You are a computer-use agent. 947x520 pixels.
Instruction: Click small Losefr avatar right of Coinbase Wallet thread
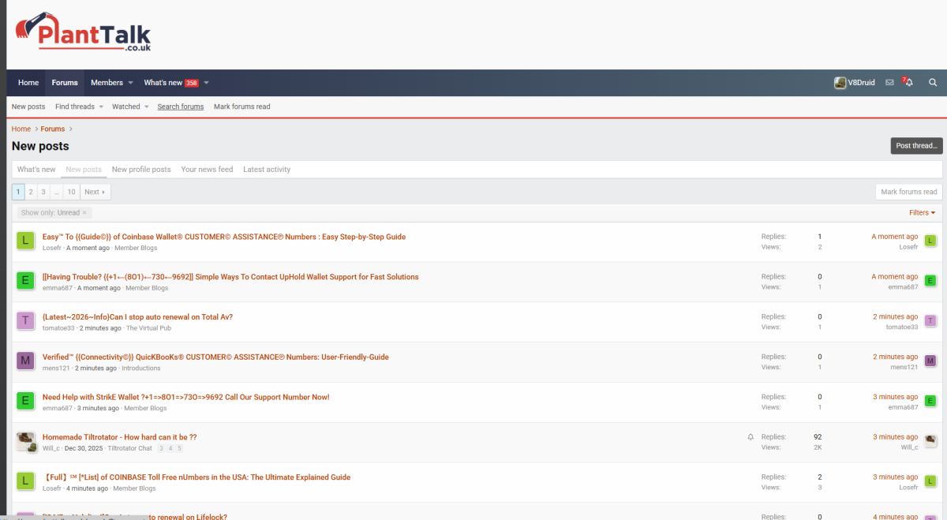coord(930,241)
